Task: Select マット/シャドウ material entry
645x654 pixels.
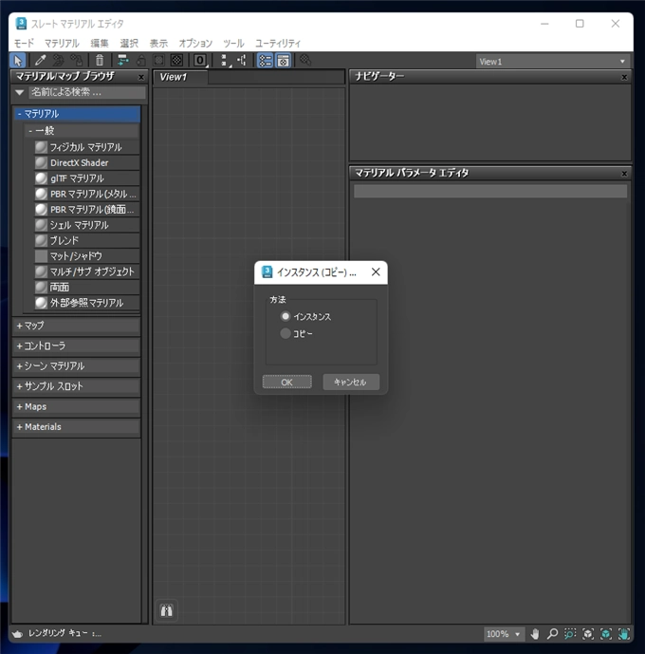Action: 86,256
